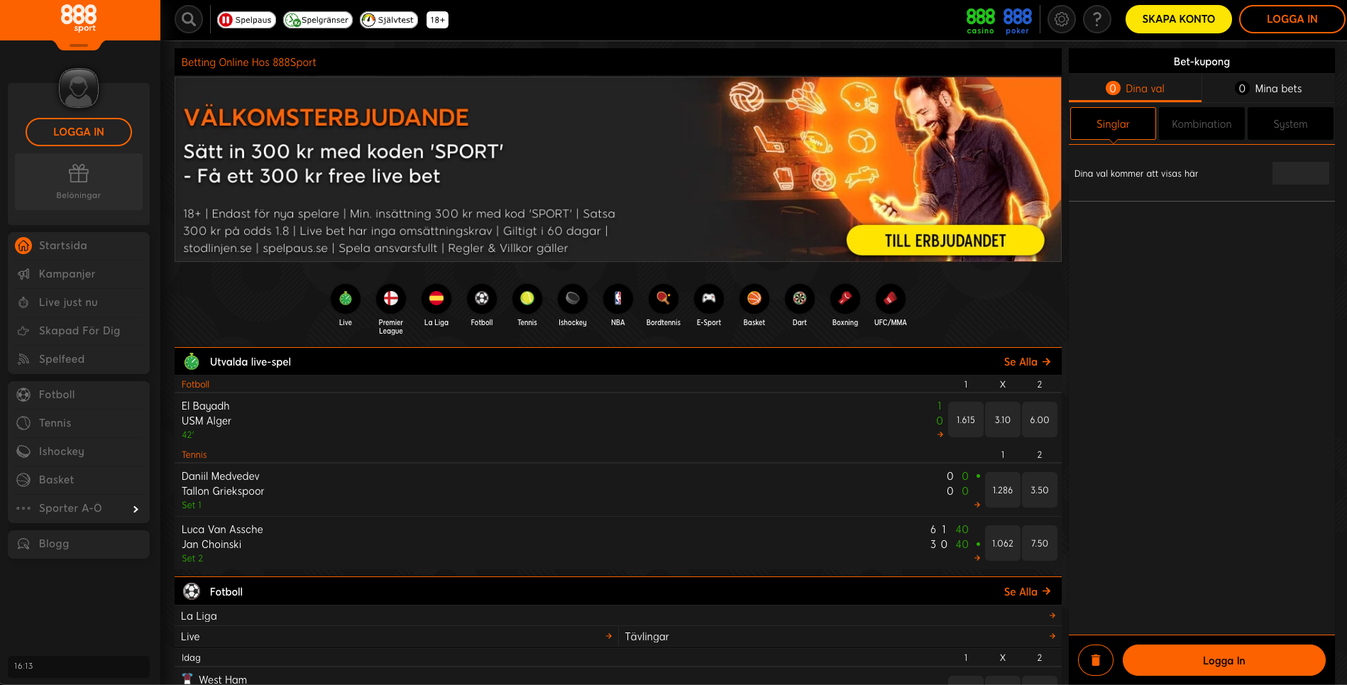The height and width of the screenshot is (685, 1347).
Task: Select the Bordtennis shortcut icon
Action: coord(664,299)
